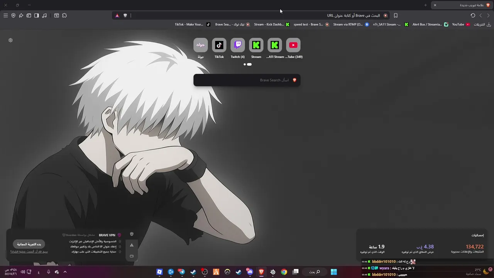Select the علامة تبويب جديدة tab

click(x=461, y=5)
